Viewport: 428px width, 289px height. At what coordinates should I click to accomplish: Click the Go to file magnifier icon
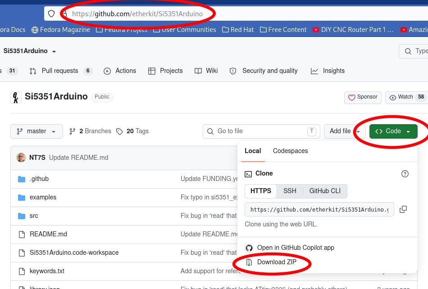[210, 132]
